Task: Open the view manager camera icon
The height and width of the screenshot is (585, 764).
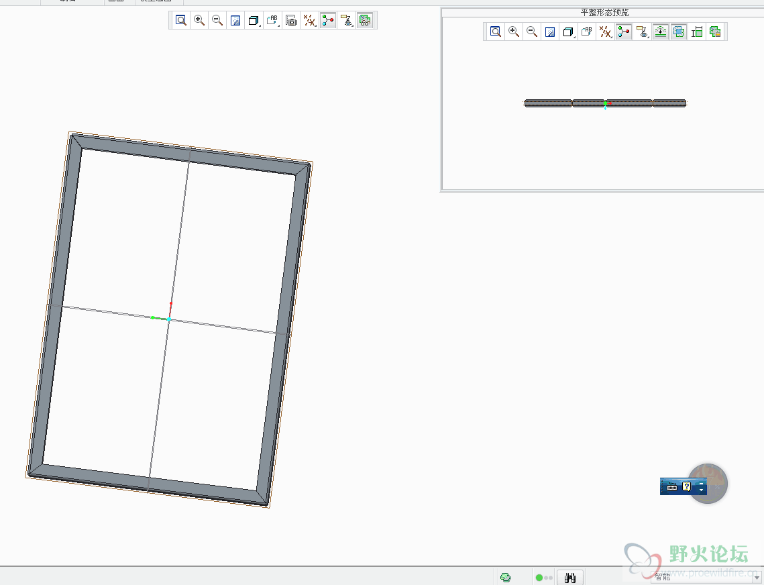Action: [x=291, y=21]
